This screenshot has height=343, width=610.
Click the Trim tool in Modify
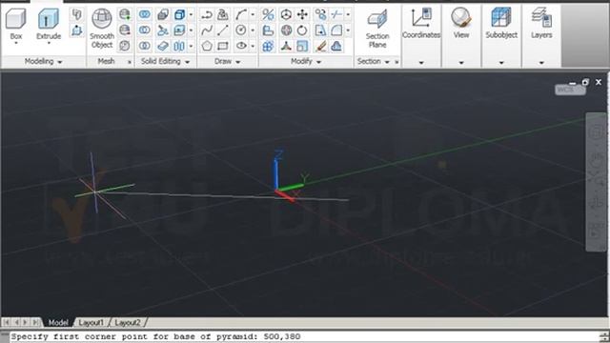336,15
